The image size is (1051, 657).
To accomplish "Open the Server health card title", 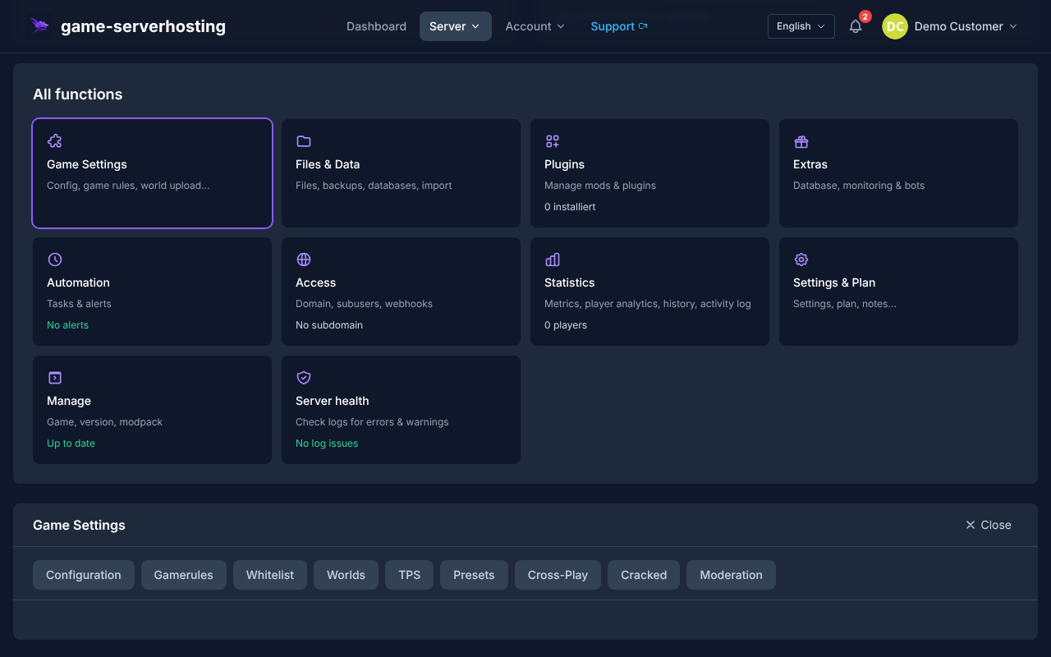I will pyautogui.click(x=333, y=401).
